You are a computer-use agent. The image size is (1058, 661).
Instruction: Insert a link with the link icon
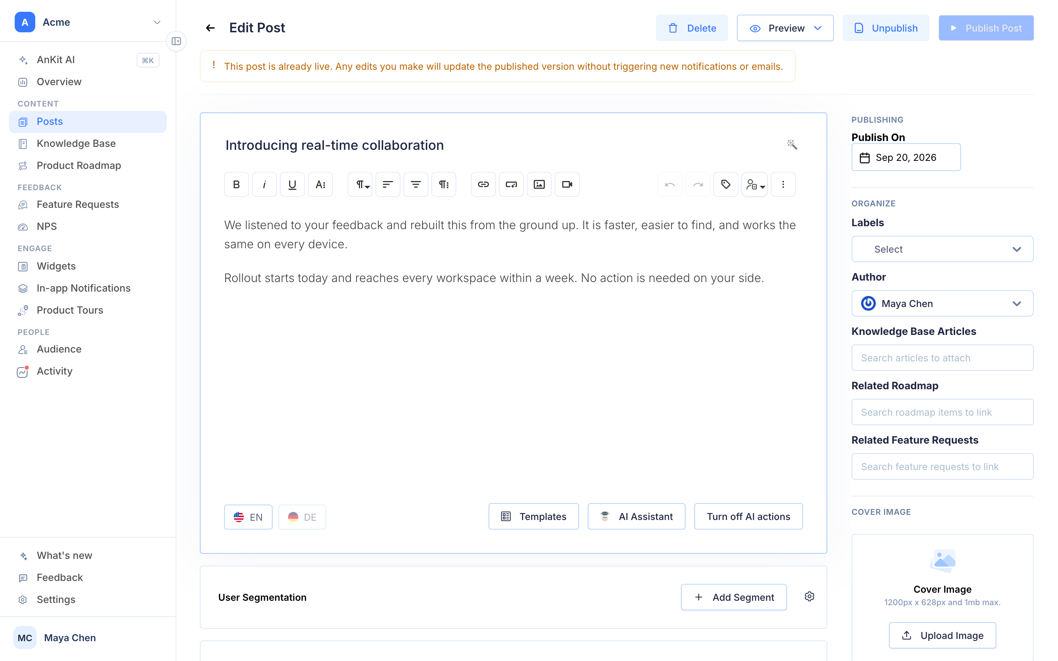[483, 184]
